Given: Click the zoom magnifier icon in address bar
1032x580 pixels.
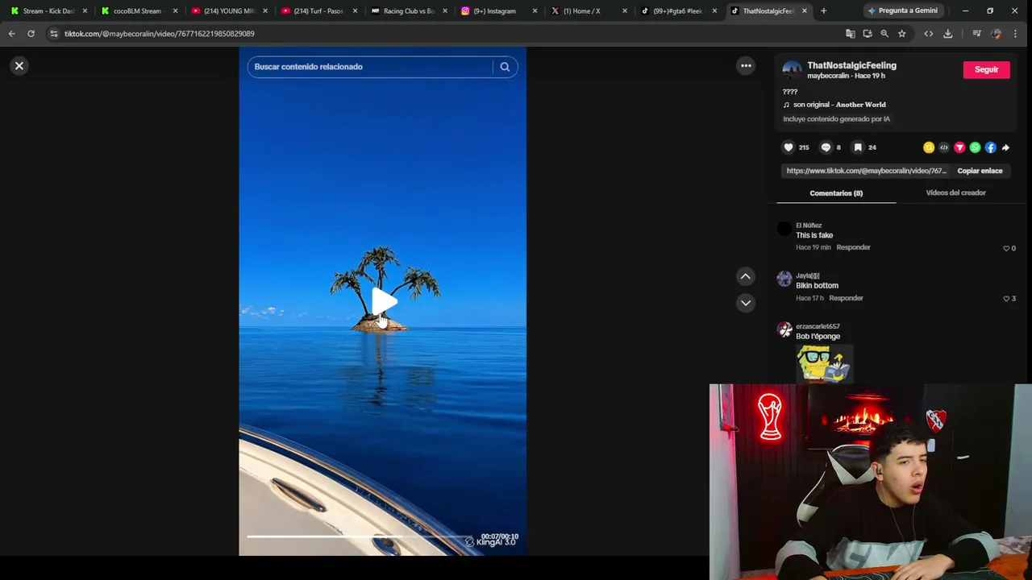Looking at the screenshot, I should (x=884, y=34).
